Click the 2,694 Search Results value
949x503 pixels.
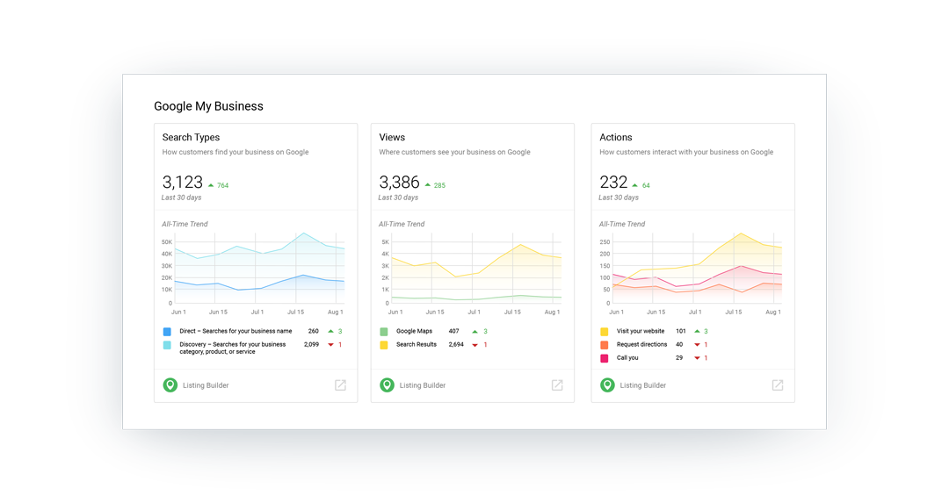(456, 345)
